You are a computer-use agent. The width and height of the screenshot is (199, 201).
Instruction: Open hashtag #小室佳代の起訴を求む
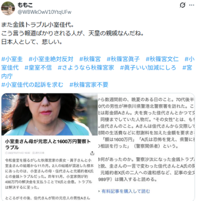[32, 85]
